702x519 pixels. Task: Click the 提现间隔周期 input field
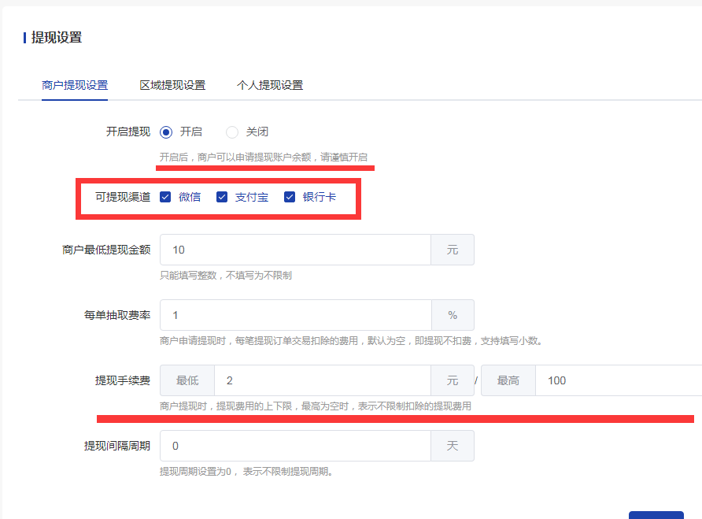point(295,446)
